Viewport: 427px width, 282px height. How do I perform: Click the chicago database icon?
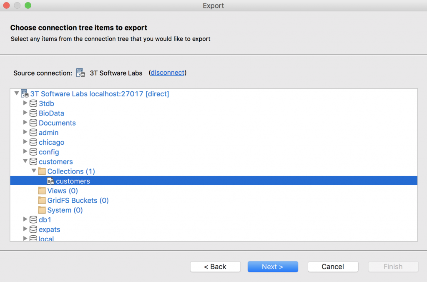tap(33, 142)
